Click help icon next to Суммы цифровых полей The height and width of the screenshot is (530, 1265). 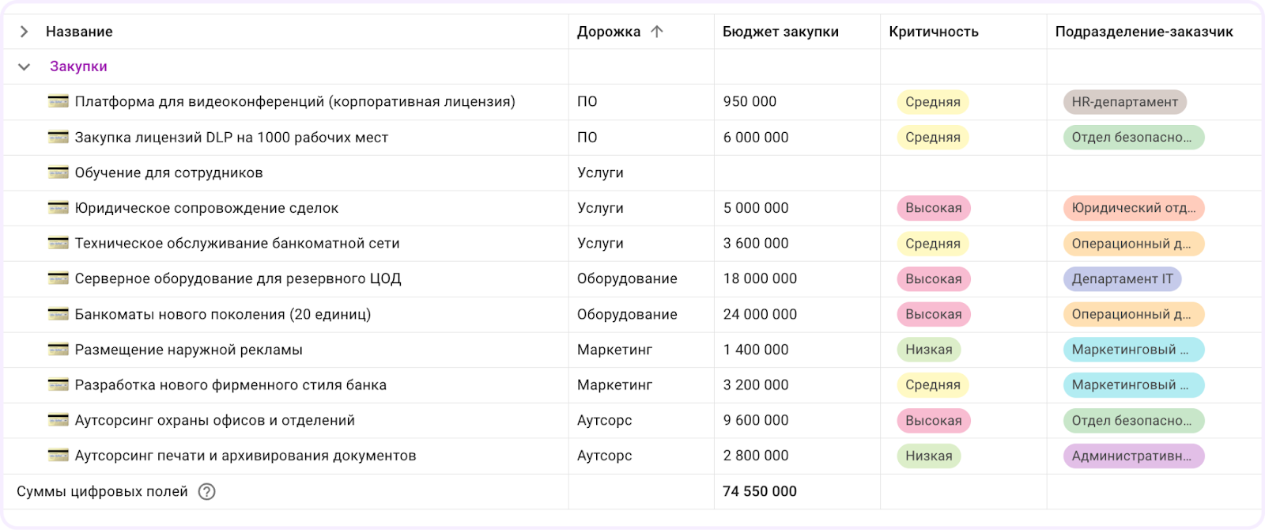click(206, 491)
